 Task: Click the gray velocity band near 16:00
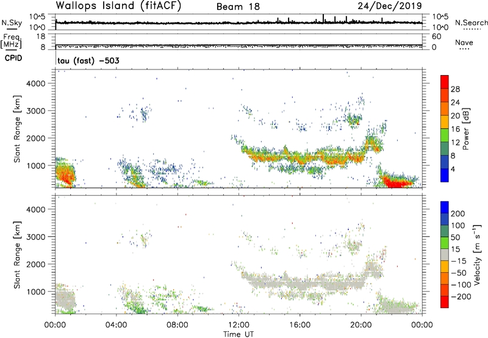(x=300, y=284)
